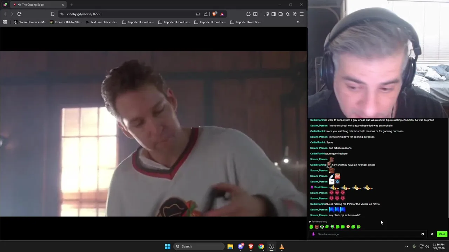Open the Brave Shields lion icon
449x252 pixels.
(x=214, y=14)
